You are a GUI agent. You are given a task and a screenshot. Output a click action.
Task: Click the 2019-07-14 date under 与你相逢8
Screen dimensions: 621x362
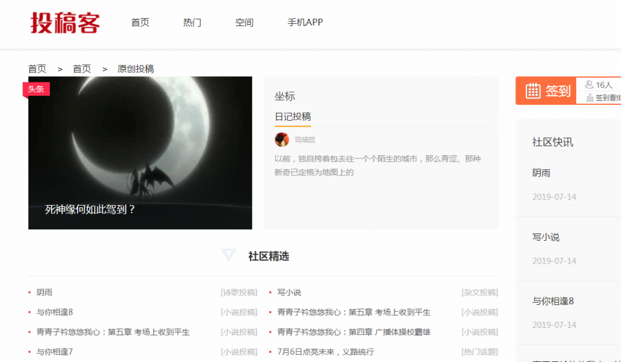(554, 325)
